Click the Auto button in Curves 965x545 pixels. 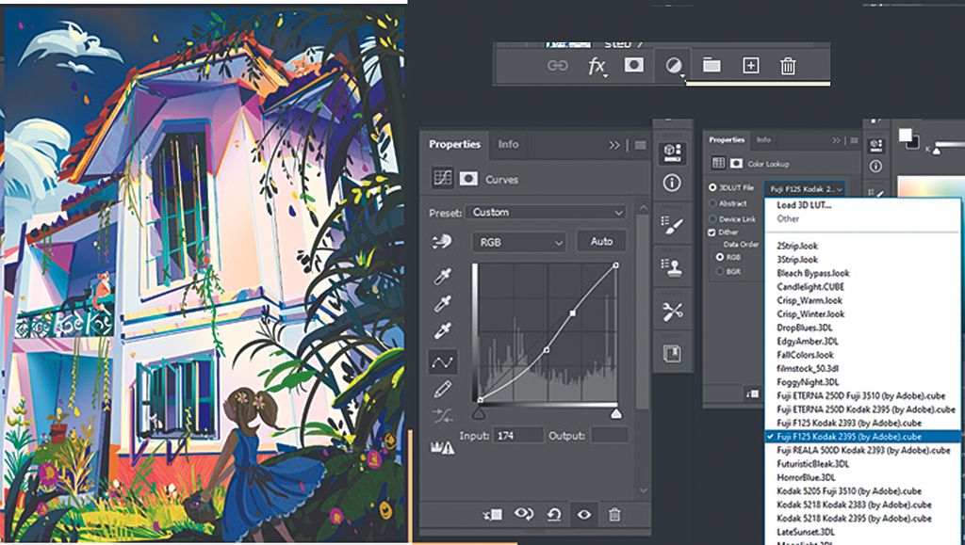(x=600, y=241)
